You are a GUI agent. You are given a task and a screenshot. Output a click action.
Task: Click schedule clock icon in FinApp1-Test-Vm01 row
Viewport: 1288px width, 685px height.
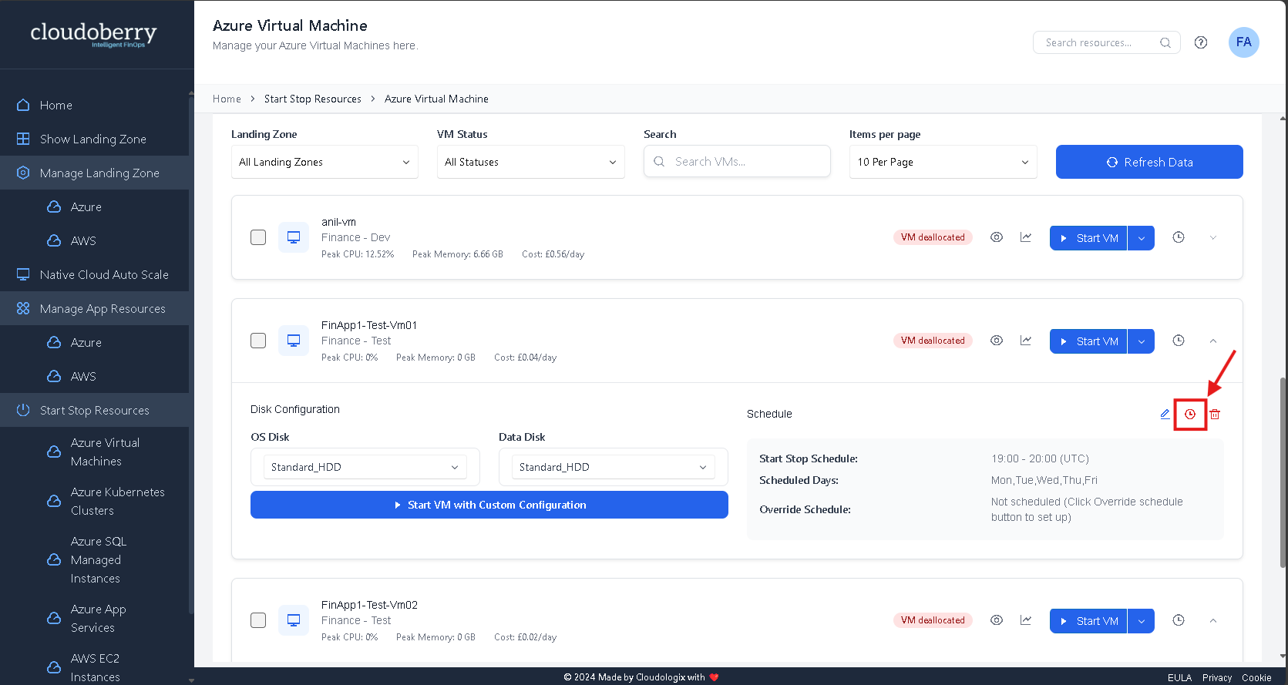[x=1179, y=341]
